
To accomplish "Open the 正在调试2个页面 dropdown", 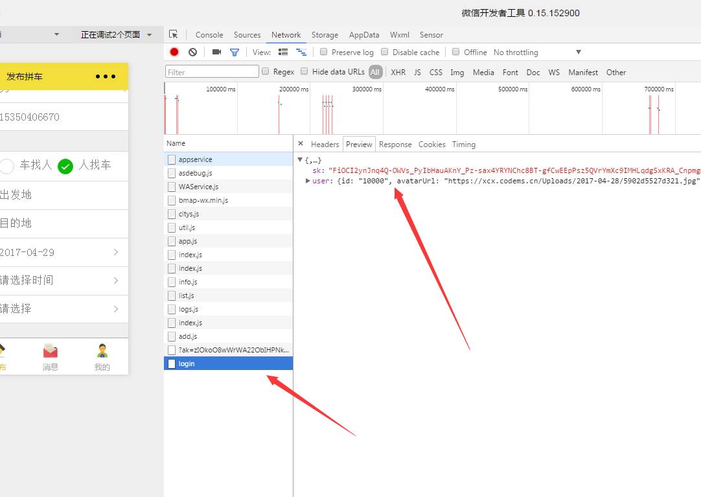I will pyautogui.click(x=117, y=34).
